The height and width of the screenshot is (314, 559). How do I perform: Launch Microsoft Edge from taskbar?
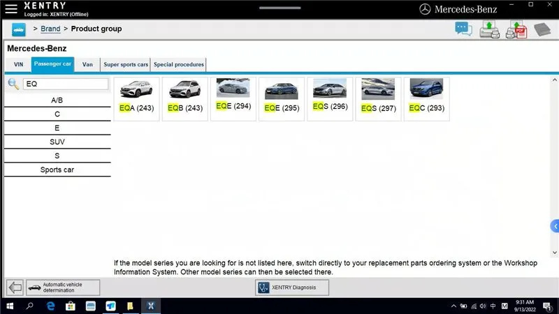(x=50, y=306)
